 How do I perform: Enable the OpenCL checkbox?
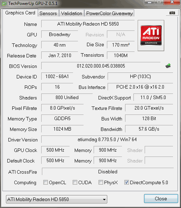click(45, 182)
